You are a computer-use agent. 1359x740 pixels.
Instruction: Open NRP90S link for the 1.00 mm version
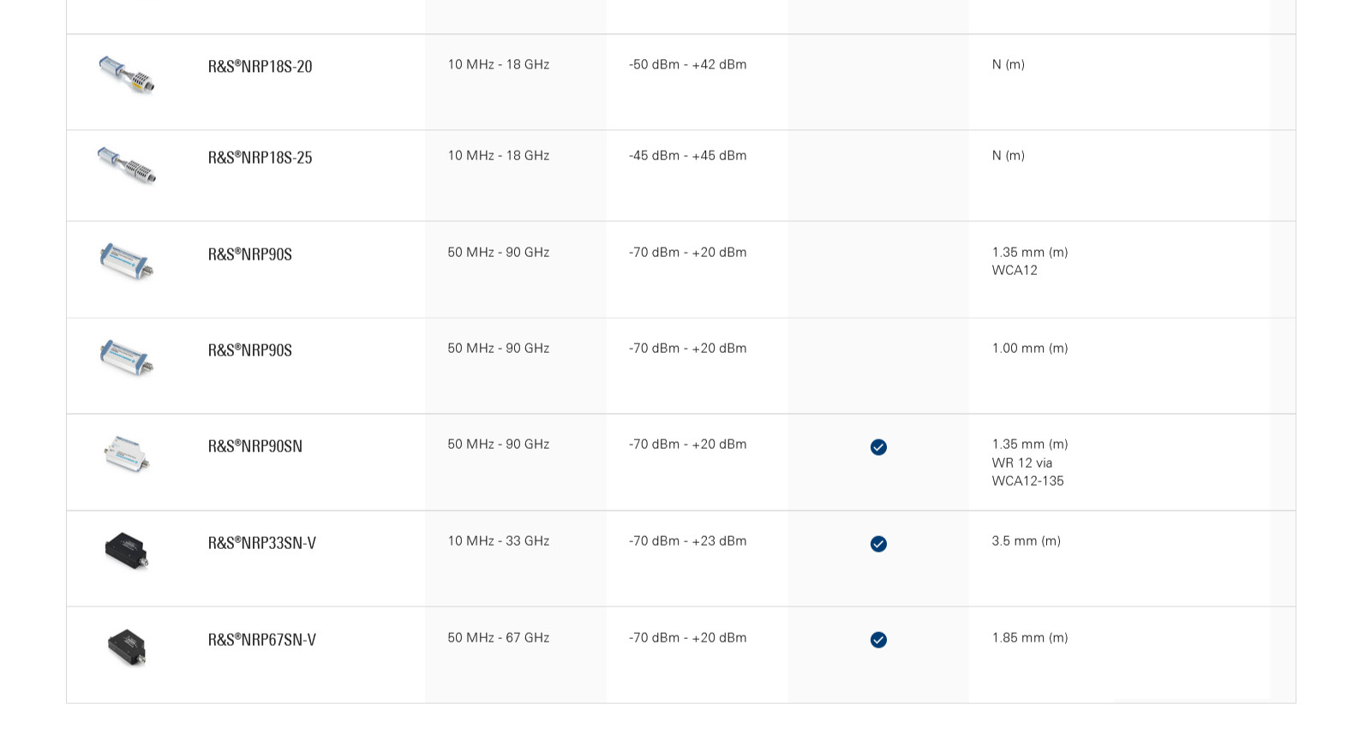(249, 350)
